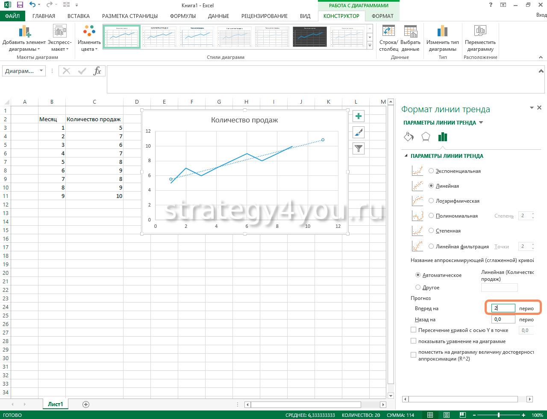Open the Fill & Line paint bucket tab

click(x=409, y=137)
